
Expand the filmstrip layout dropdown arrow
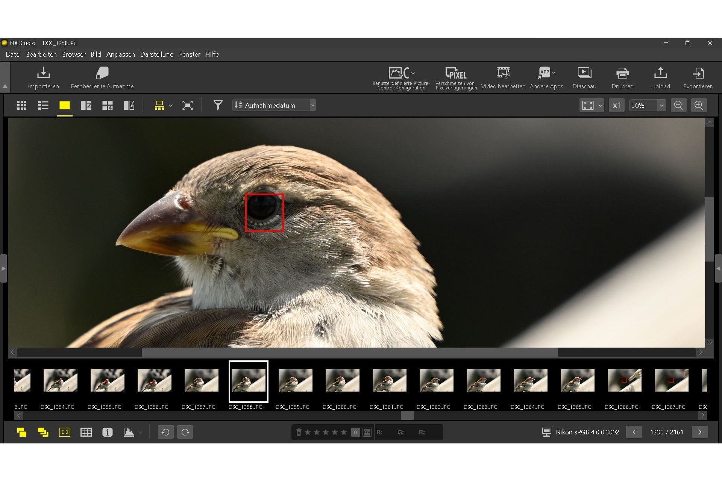[171, 106]
